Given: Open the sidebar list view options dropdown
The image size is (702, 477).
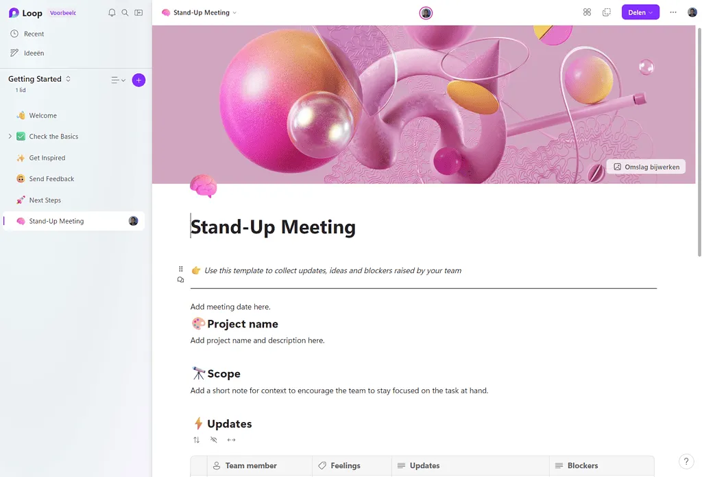Looking at the screenshot, I should pyautogui.click(x=118, y=80).
